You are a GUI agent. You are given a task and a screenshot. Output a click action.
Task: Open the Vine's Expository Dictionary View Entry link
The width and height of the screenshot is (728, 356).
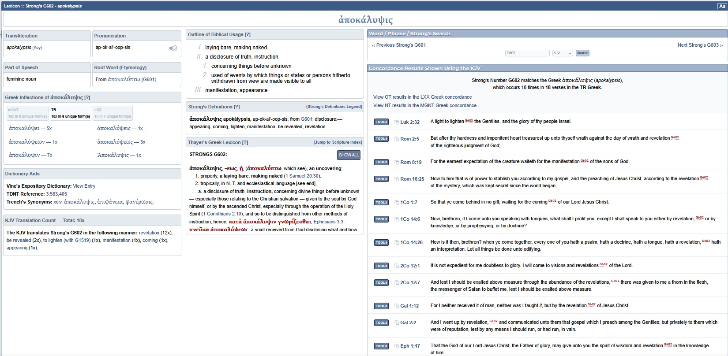[84, 186]
